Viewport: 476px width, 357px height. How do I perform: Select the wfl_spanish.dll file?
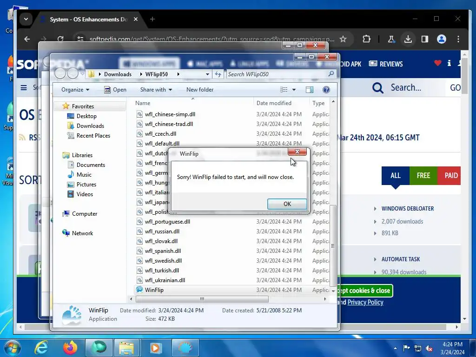(163, 251)
